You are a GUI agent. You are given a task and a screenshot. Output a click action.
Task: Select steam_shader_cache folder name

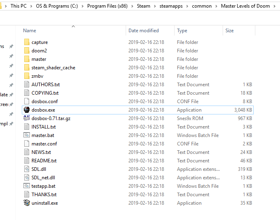click(x=53, y=68)
